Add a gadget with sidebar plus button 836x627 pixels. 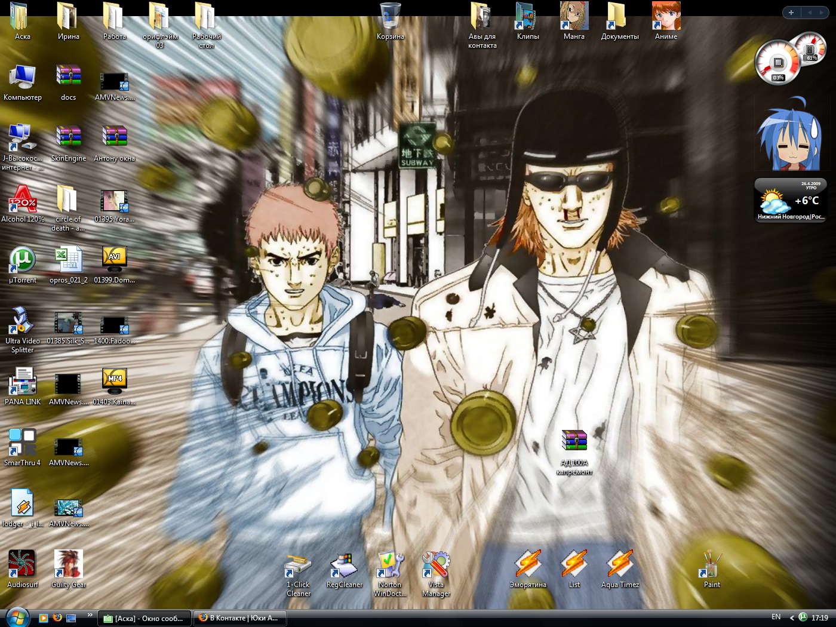(x=791, y=13)
